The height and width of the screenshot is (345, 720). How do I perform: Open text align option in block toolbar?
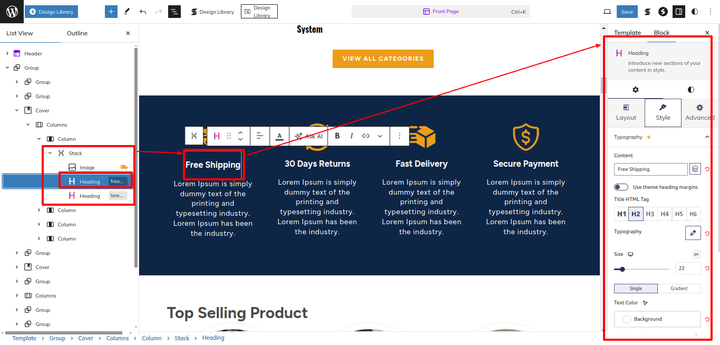260,136
